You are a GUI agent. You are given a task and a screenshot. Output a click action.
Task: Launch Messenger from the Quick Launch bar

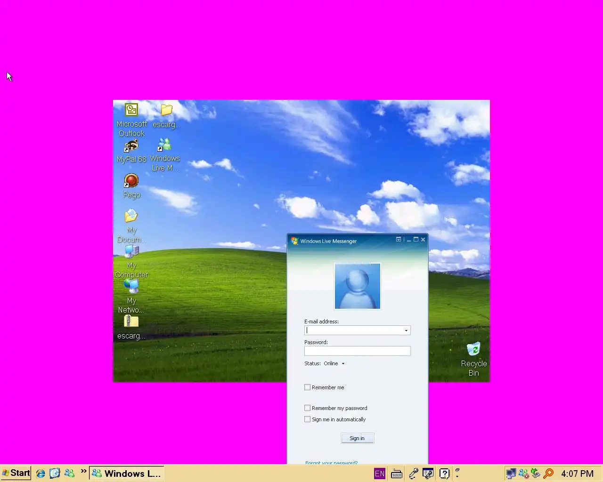69,474
